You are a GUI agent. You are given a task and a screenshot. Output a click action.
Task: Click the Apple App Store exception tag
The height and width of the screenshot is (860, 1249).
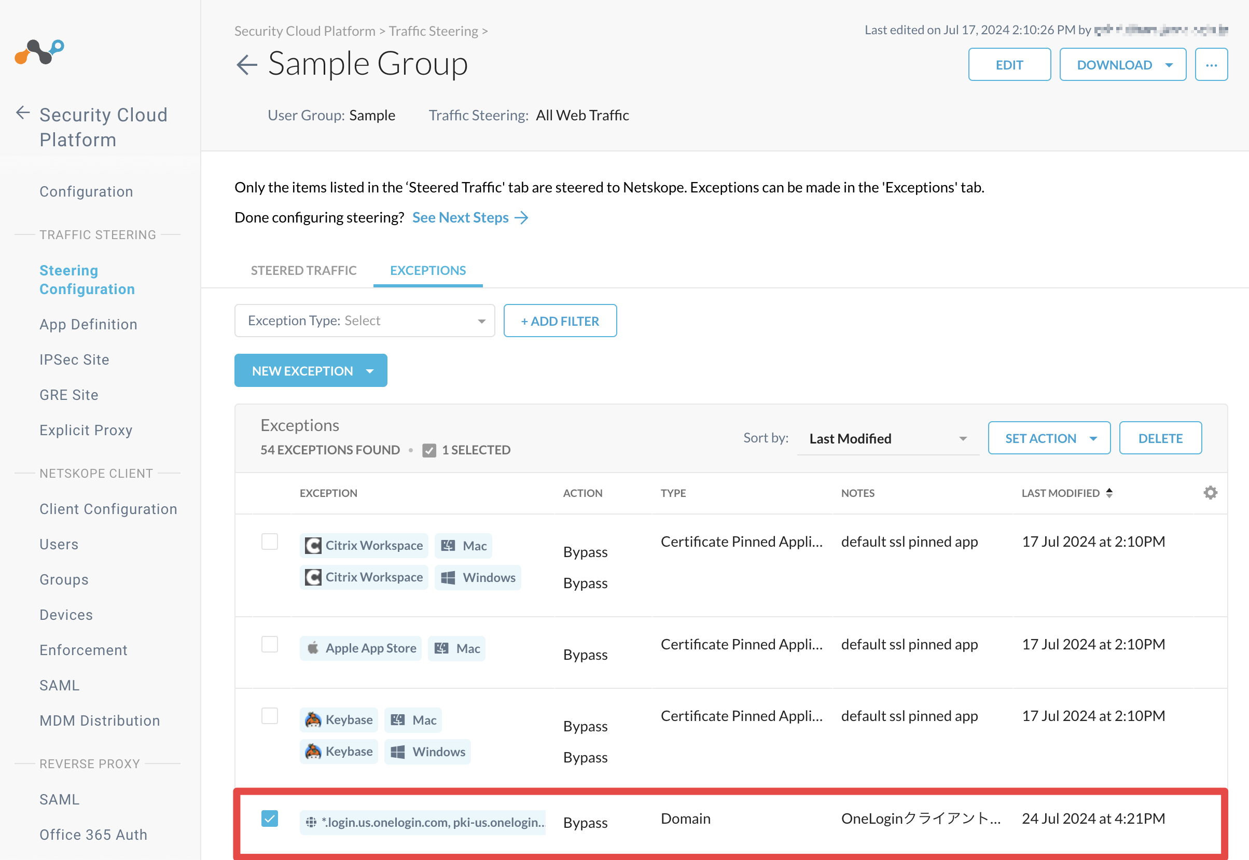pyautogui.click(x=360, y=648)
